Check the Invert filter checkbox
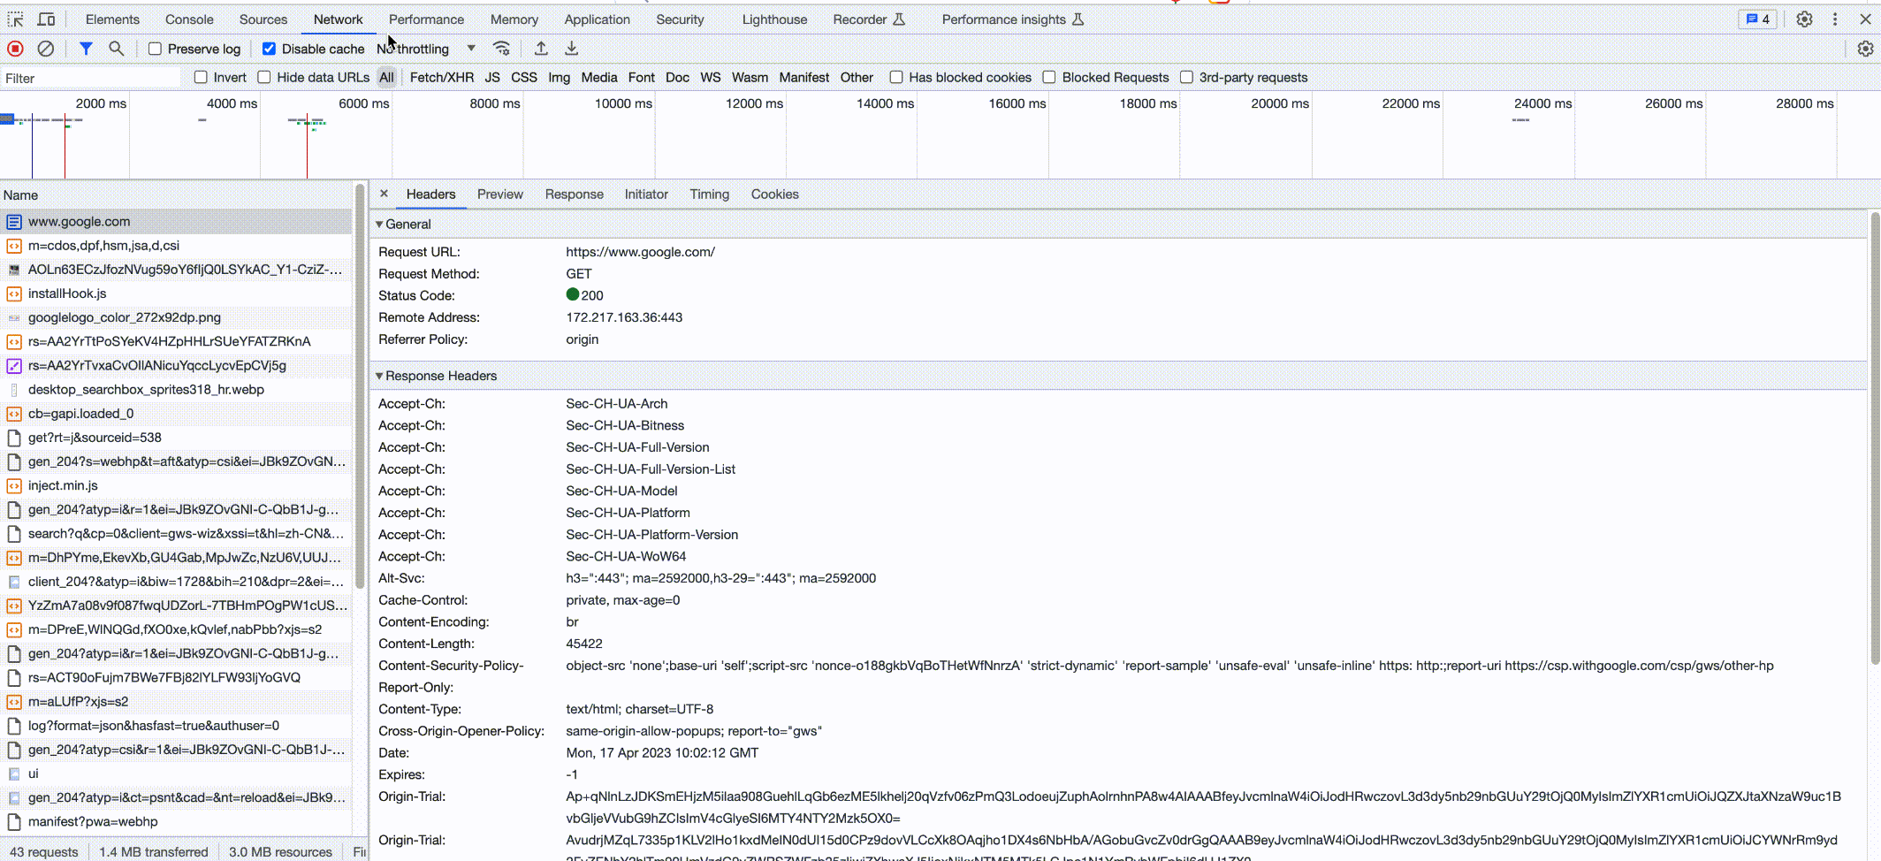This screenshot has width=1881, height=861. tap(201, 77)
